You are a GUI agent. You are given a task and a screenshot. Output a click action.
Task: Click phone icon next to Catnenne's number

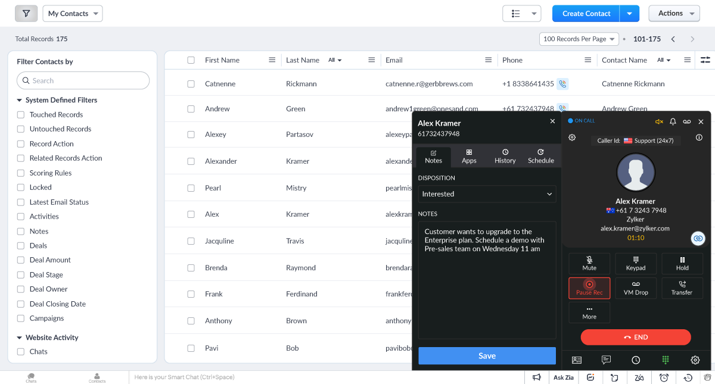(x=562, y=84)
